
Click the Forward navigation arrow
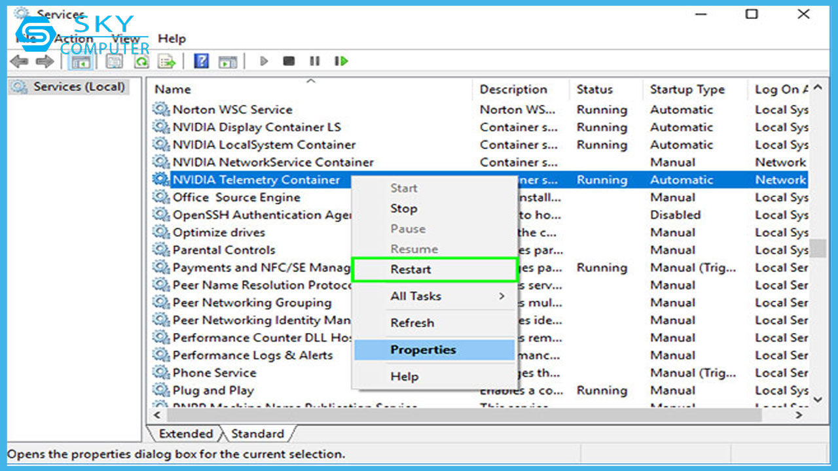click(44, 61)
